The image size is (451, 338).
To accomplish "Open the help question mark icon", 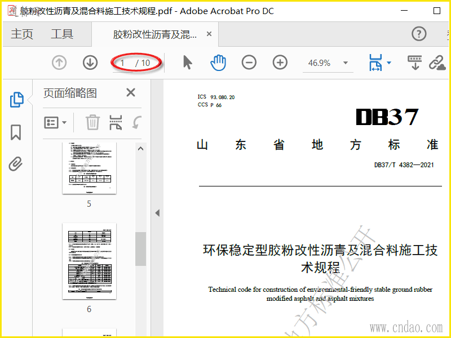I will click(x=419, y=34).
